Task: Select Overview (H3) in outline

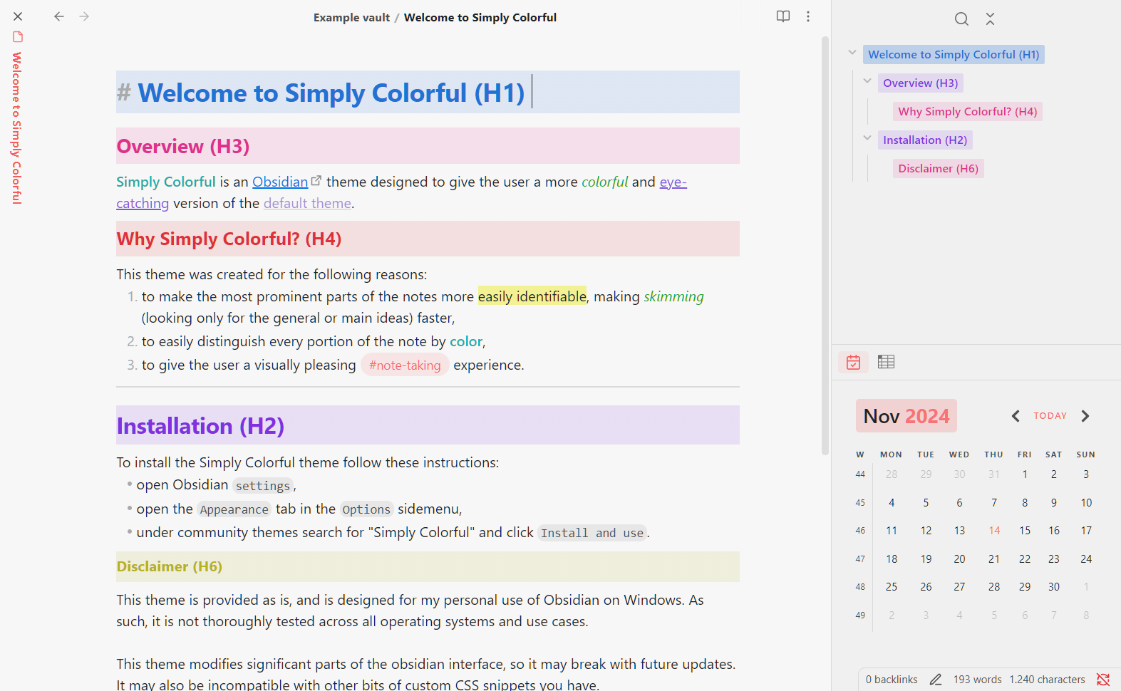Action: [921, 83]
